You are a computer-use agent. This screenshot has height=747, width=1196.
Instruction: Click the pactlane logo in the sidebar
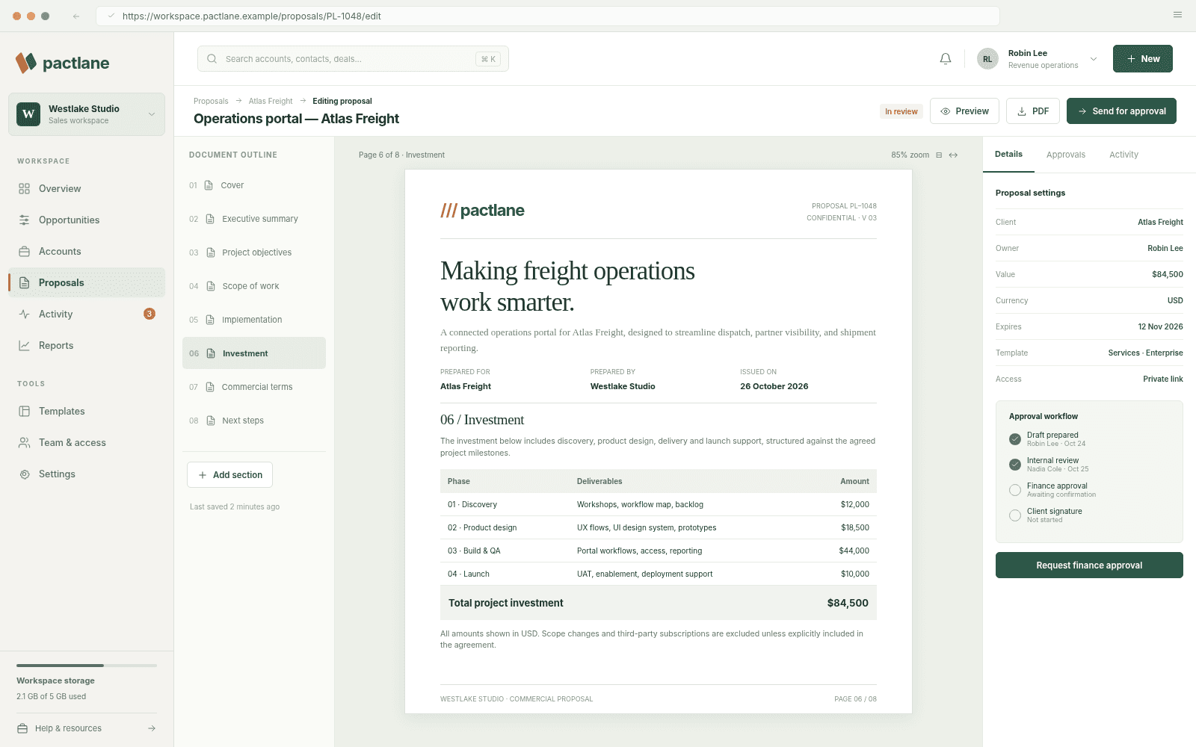pos(63,63)
